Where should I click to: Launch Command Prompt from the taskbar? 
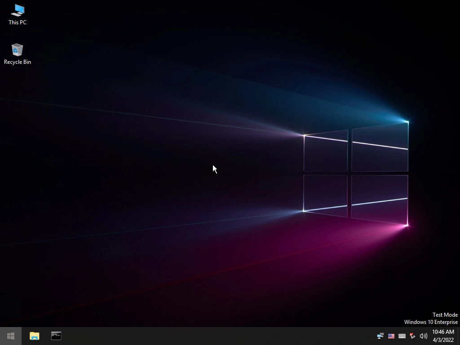tap(56, 336)
